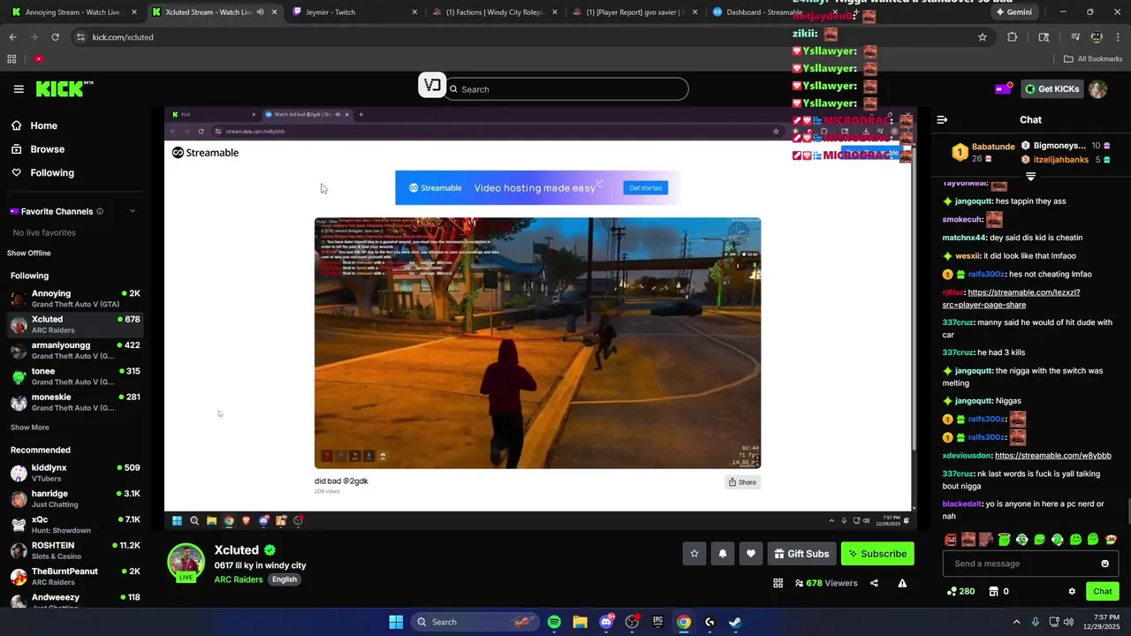Switch to the Factions Windy City Roleplay tab
The height and width of the screenshot is (636, 1131).
pyautogui.click(x=495, y=12)
